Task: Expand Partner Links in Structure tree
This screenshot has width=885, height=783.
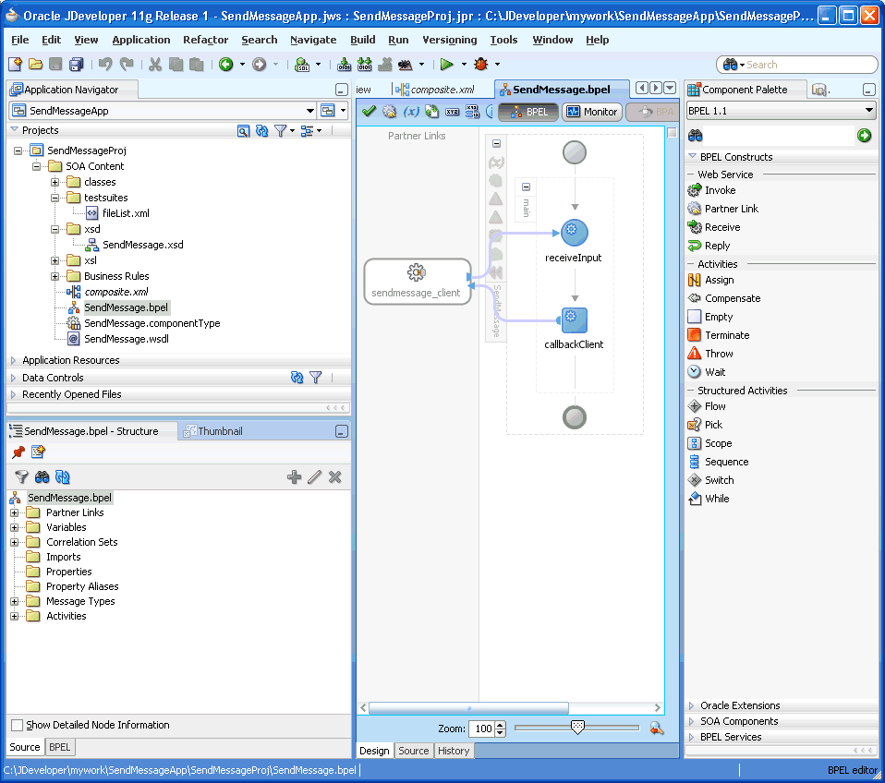Action: (15, 512)
